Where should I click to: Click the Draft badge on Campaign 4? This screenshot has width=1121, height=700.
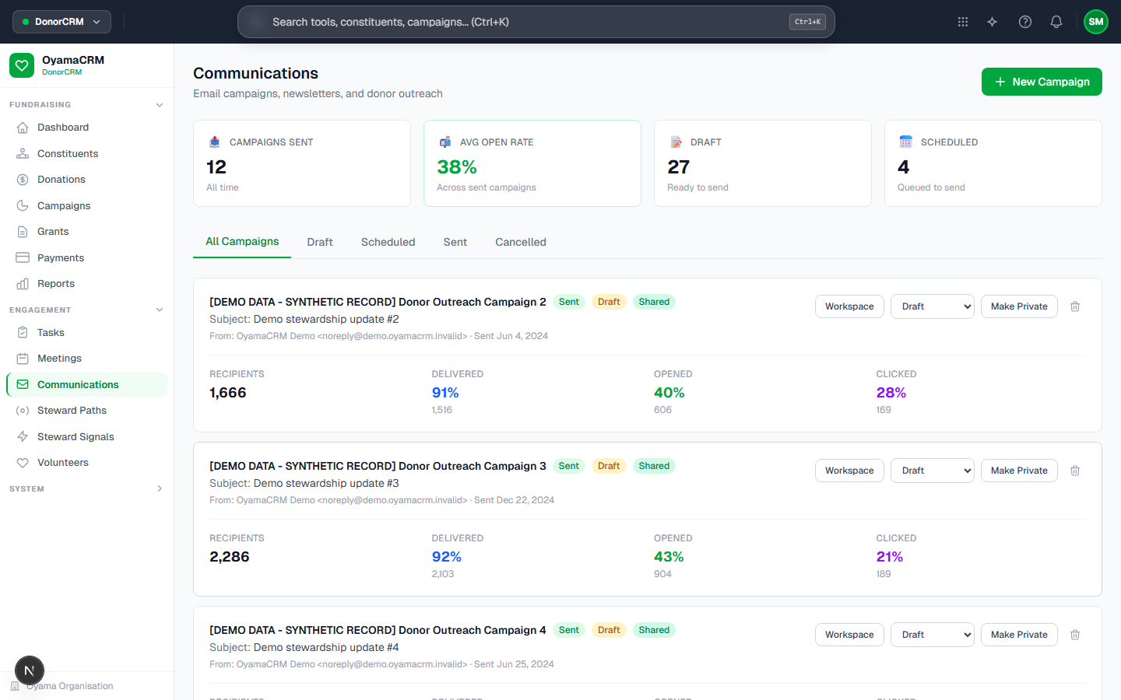609,630
